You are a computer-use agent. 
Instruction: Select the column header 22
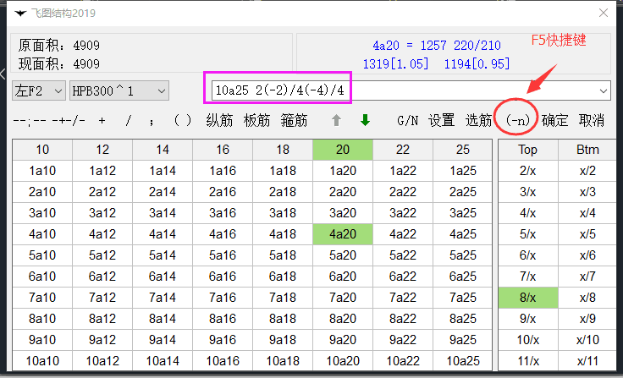coord(402,150)
